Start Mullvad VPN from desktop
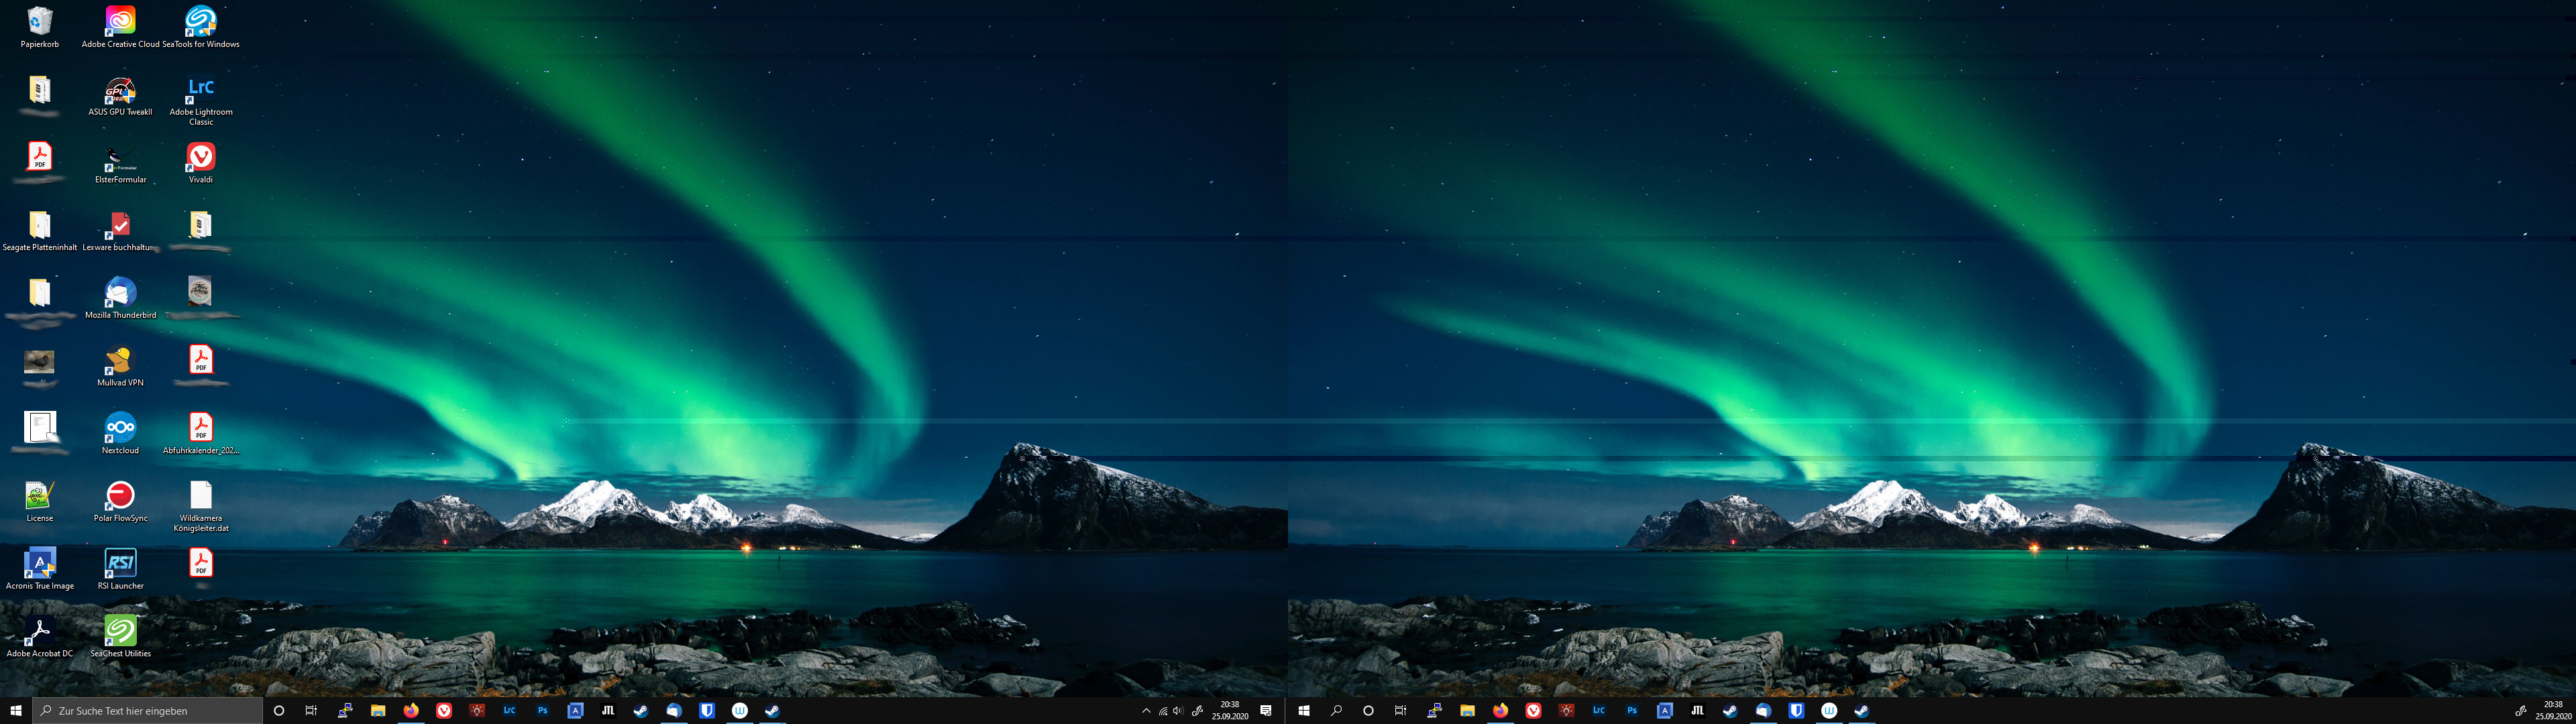Viewport: 2576px width, 724px height. click(120, 361)
